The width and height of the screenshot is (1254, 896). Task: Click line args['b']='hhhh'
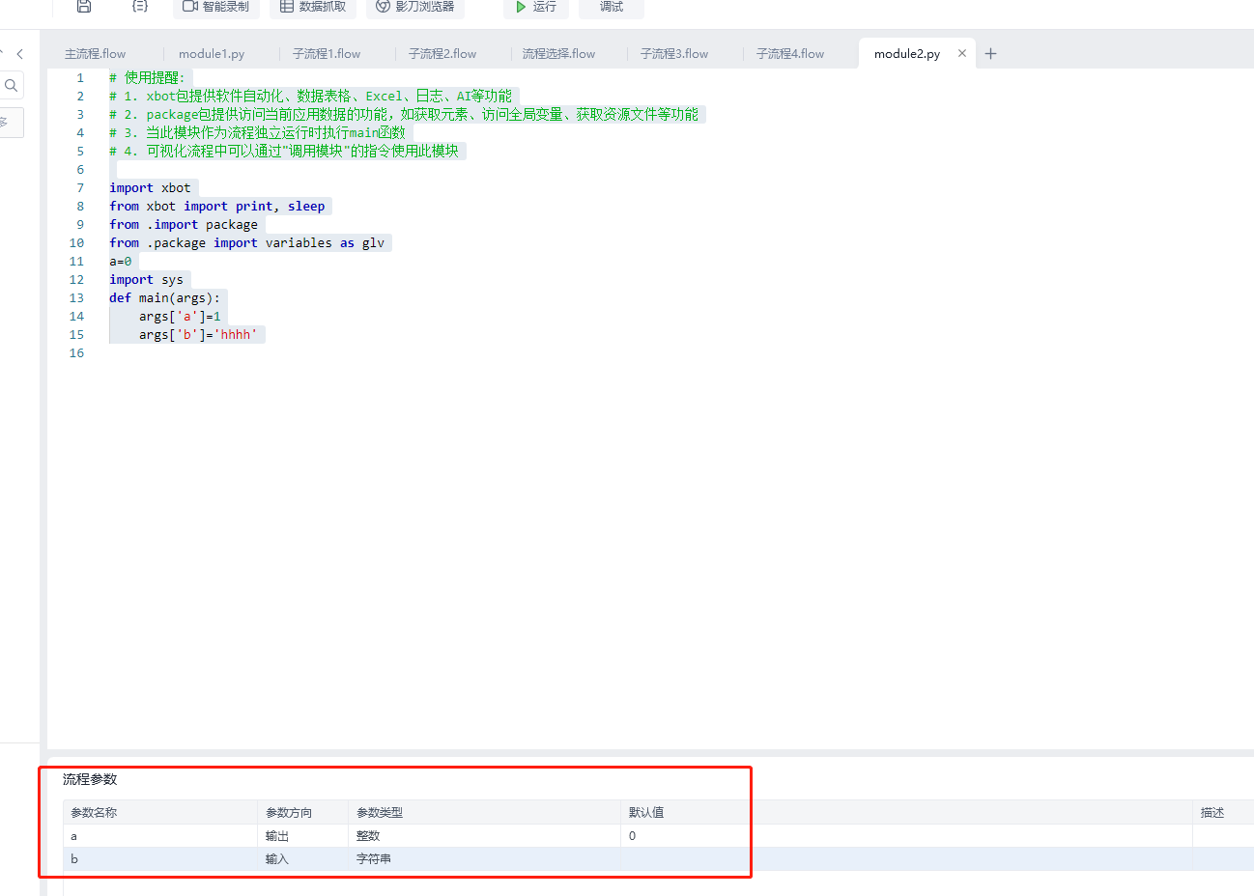click(x=198, y=335)
